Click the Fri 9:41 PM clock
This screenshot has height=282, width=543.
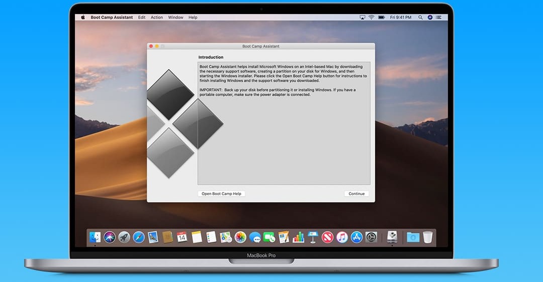coord(401,17)
